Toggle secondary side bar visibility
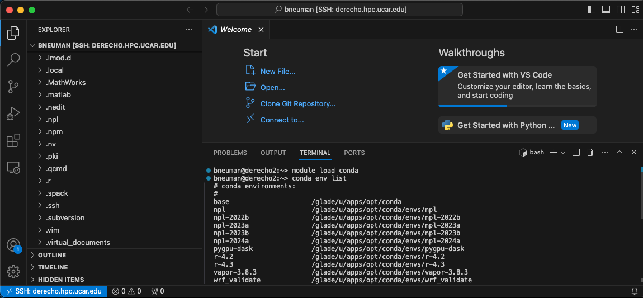643x298 pixels. pyautogui.click(x=620, y=10)
